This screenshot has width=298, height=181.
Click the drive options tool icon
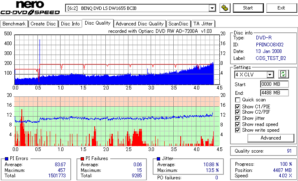pyautogui.click(x=225, y=8)
